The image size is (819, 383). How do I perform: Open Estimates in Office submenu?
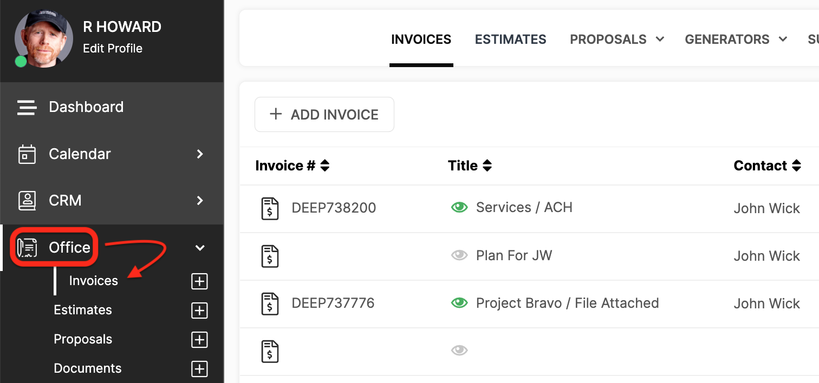pyautogui.click(x=83, y=310)
